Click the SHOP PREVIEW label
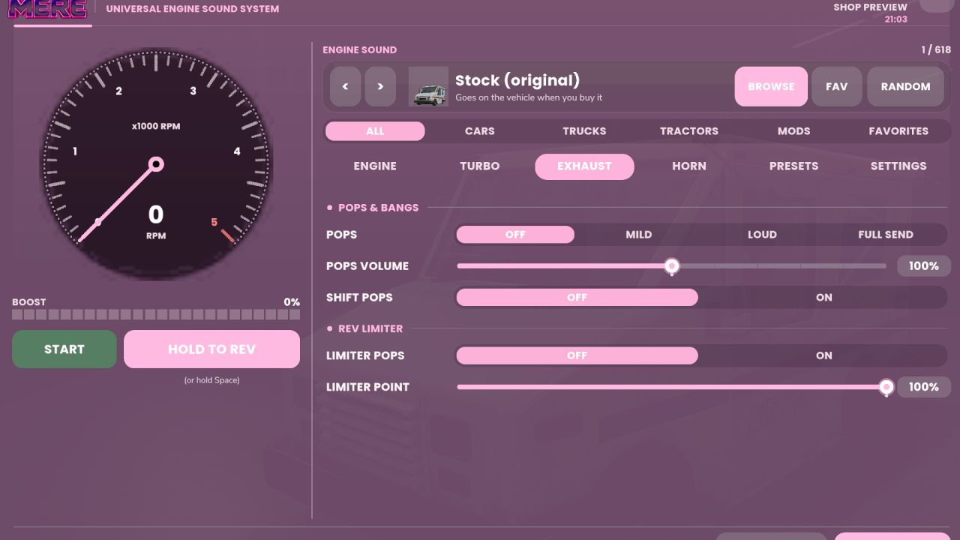960x540 pixels. click(x=870, y=7)
